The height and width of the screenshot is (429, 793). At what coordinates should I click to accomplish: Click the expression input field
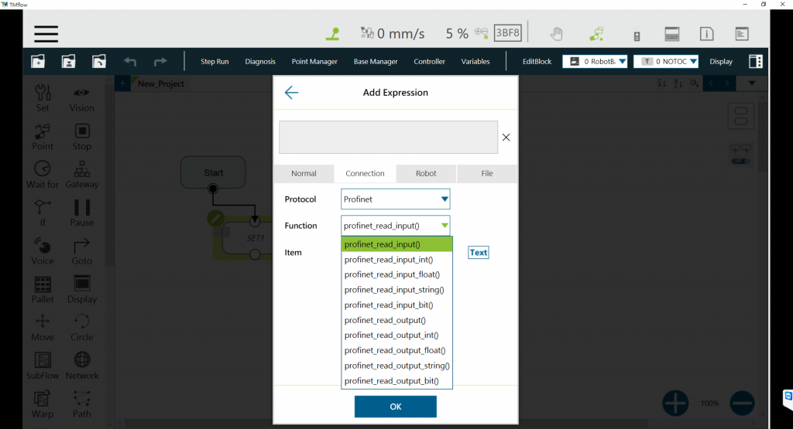pyautogui.click(x=388, y=138)
